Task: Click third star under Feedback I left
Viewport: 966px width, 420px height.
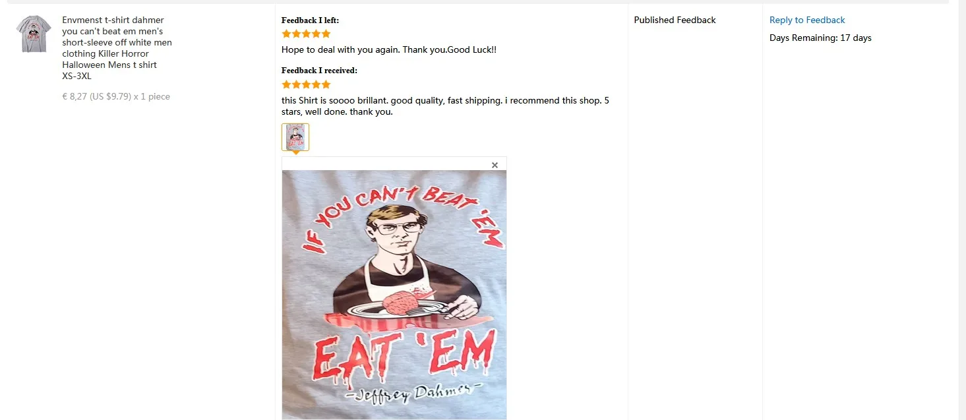Action: click(306, 34)
